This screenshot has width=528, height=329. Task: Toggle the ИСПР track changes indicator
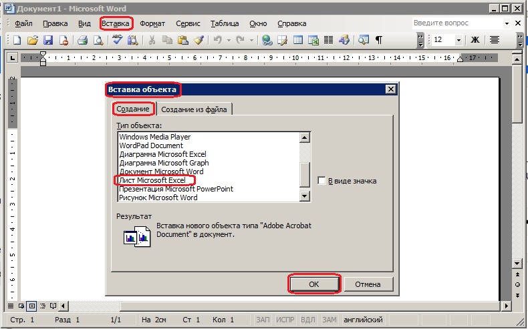tap(285, 319)
